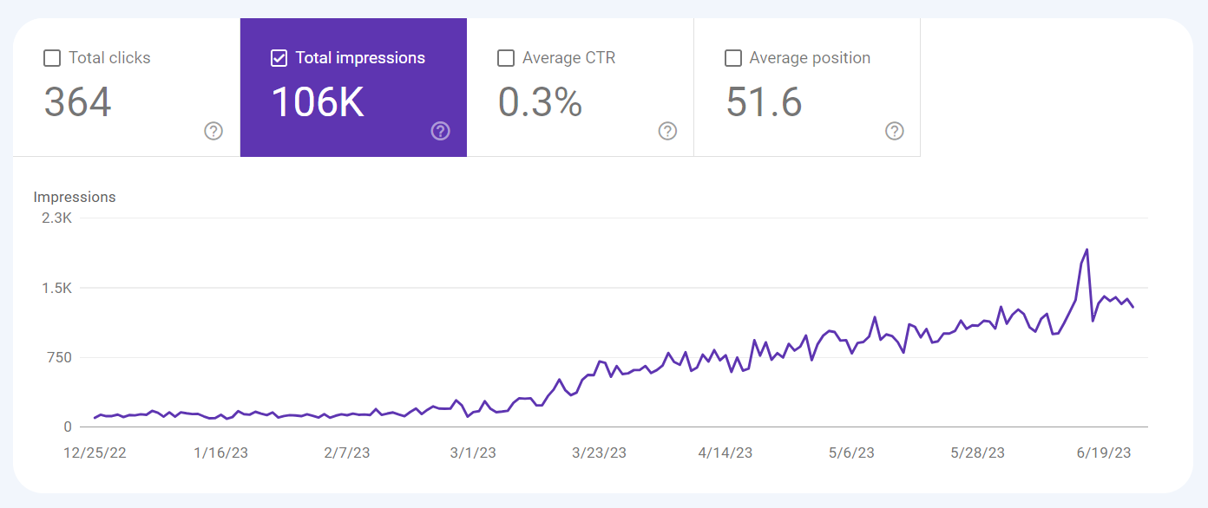The image size is (1208, 508).
Task: Click the Average position help icon
Action: pos(895,131)
